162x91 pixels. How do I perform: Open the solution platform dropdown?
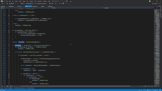(30, 4)
